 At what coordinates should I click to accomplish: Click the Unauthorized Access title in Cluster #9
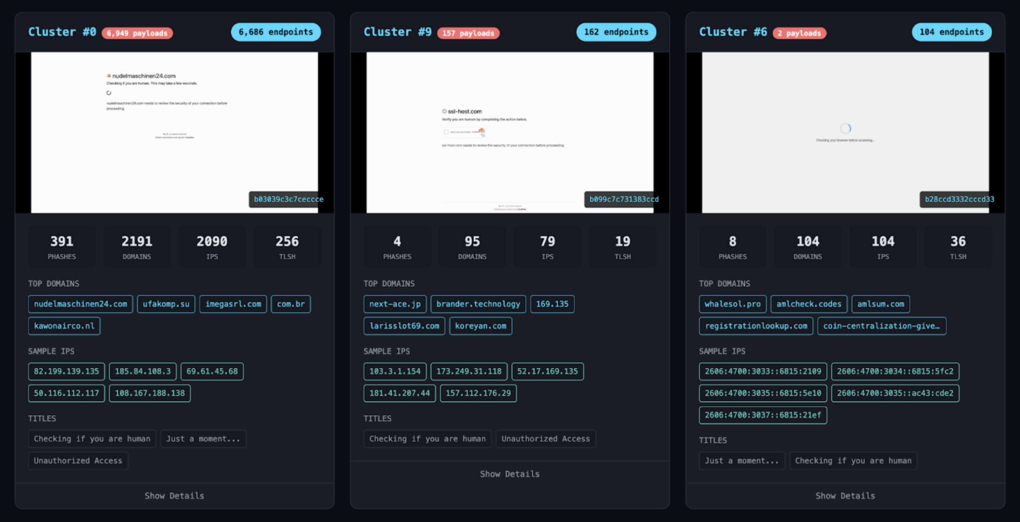(545, 438)
